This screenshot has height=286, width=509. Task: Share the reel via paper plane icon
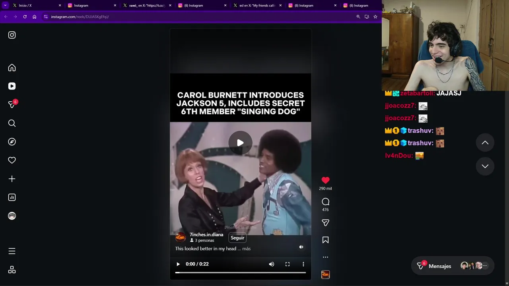[x=325, y=223]
